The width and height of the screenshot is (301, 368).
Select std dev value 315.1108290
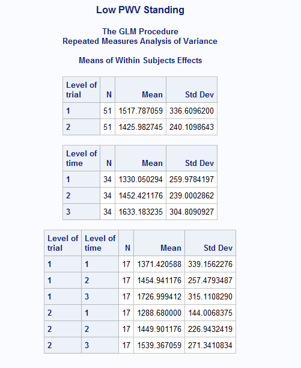(x=210, y=296)
